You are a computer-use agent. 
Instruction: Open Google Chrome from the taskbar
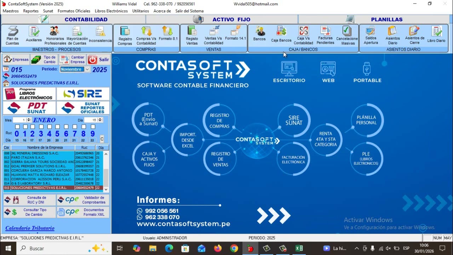point(234,249)
